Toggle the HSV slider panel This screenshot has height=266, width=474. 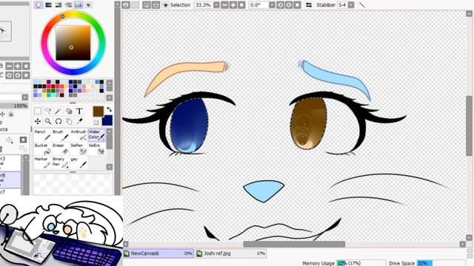[x=59, y=5]
